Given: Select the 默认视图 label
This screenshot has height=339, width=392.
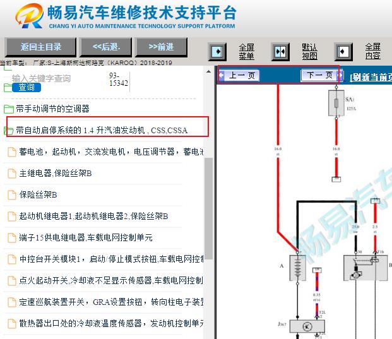Looking at the screenshot, I should click(309, 52).
